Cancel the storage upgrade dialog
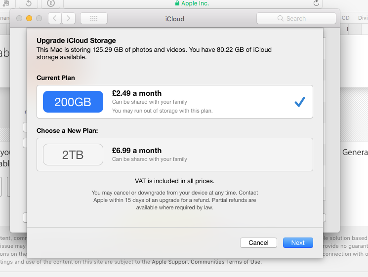The height and width of the screenshot is (277, 368). (x=258, y=242)
